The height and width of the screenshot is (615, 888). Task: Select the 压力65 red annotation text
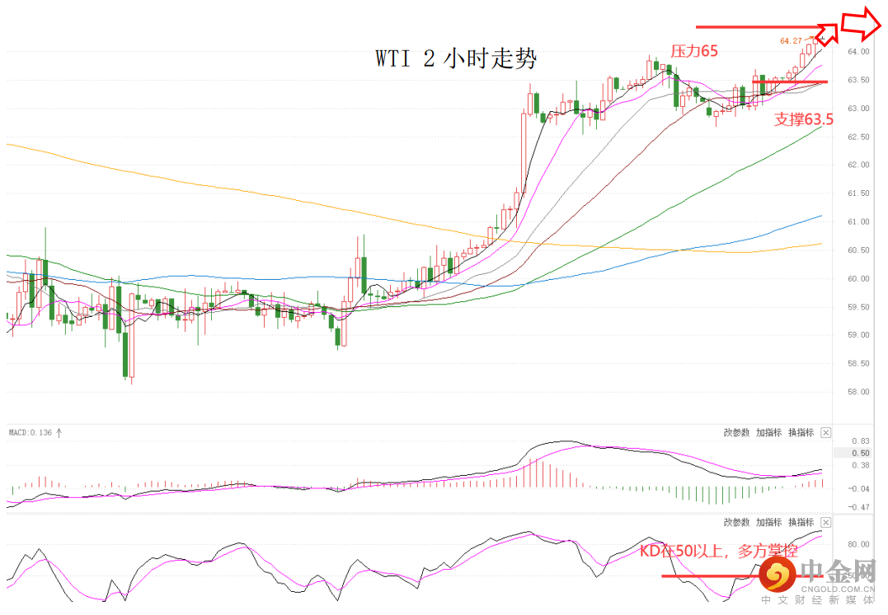point(694,51)
